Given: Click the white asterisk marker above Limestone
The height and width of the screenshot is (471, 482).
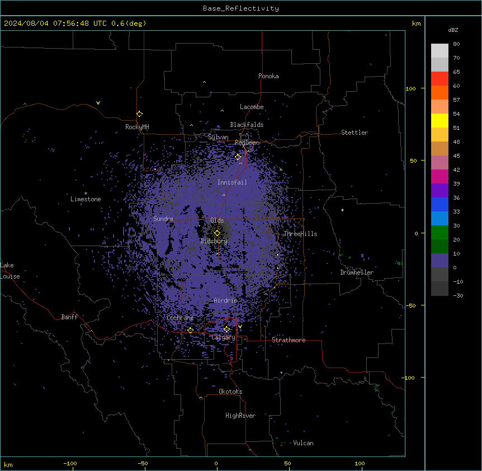Looking at the screenshot, I should click(86, 194).
